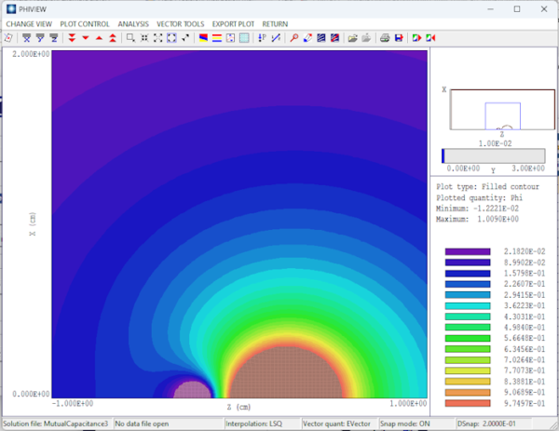Viewport: 559px width, 431px height.
Task: Click the 'Vector quant: EVector' status entry
Action: 336,424
